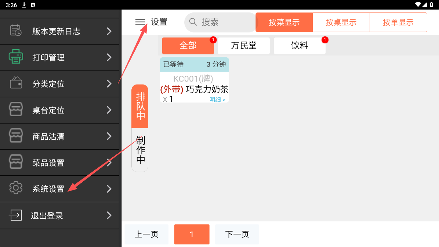The width and height of the screenshot is (439, 247).
Task: Click the hamburger menu icon beside 设置
Action: (140, 22)
